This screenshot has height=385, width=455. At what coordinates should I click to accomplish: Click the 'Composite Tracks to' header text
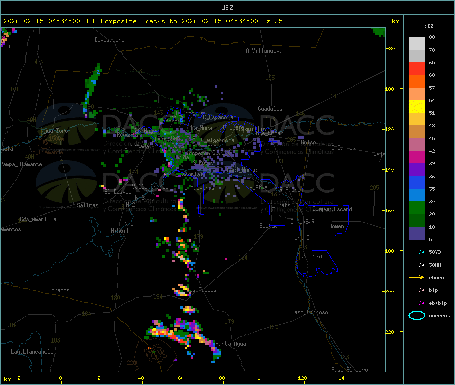pos(139,21)
